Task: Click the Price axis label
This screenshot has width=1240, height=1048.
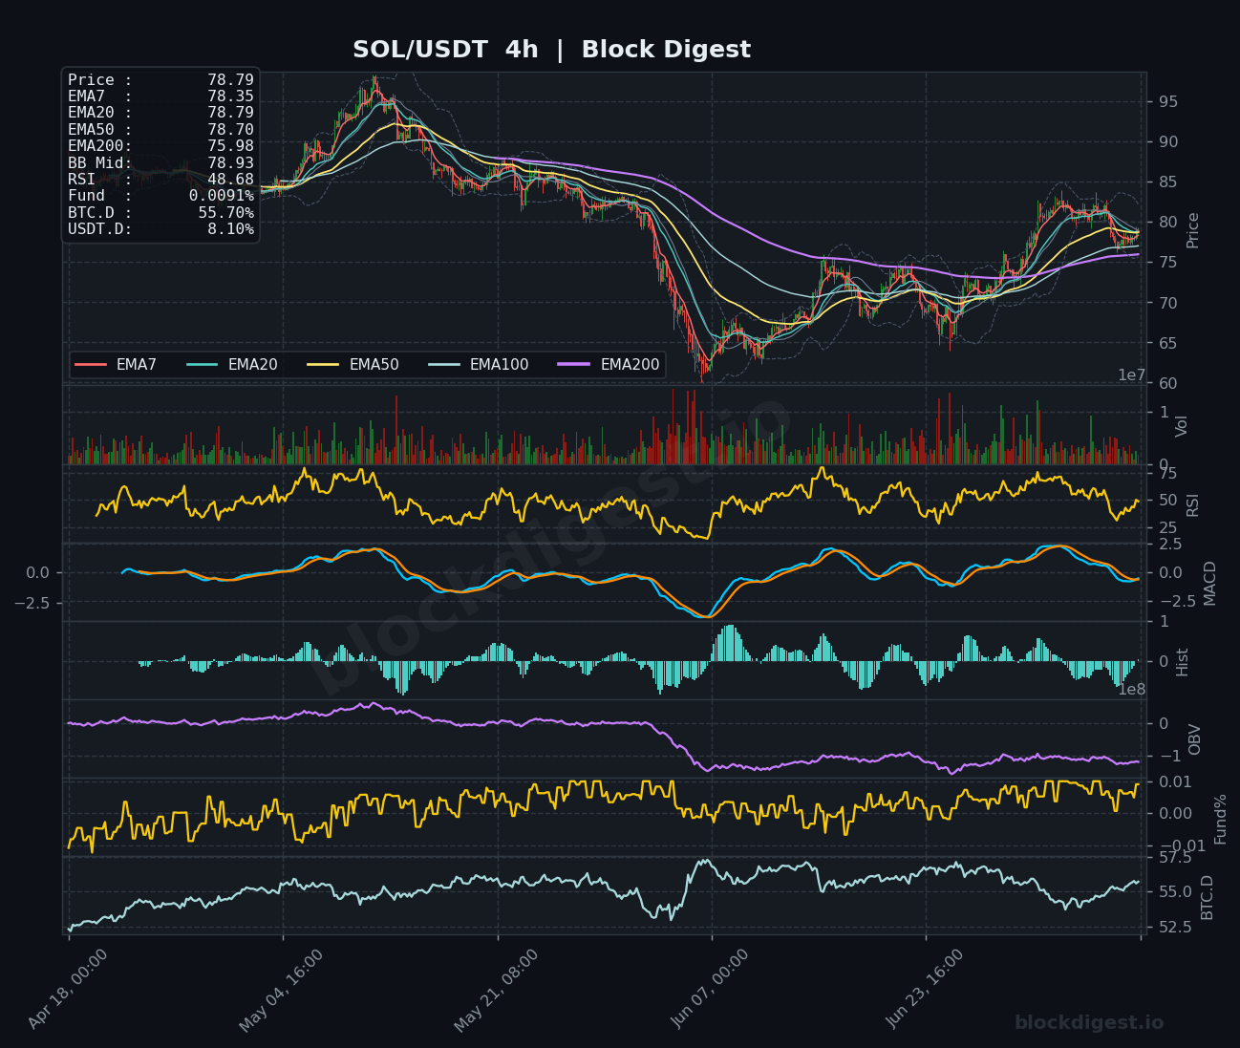Action: click(1193, 230)
